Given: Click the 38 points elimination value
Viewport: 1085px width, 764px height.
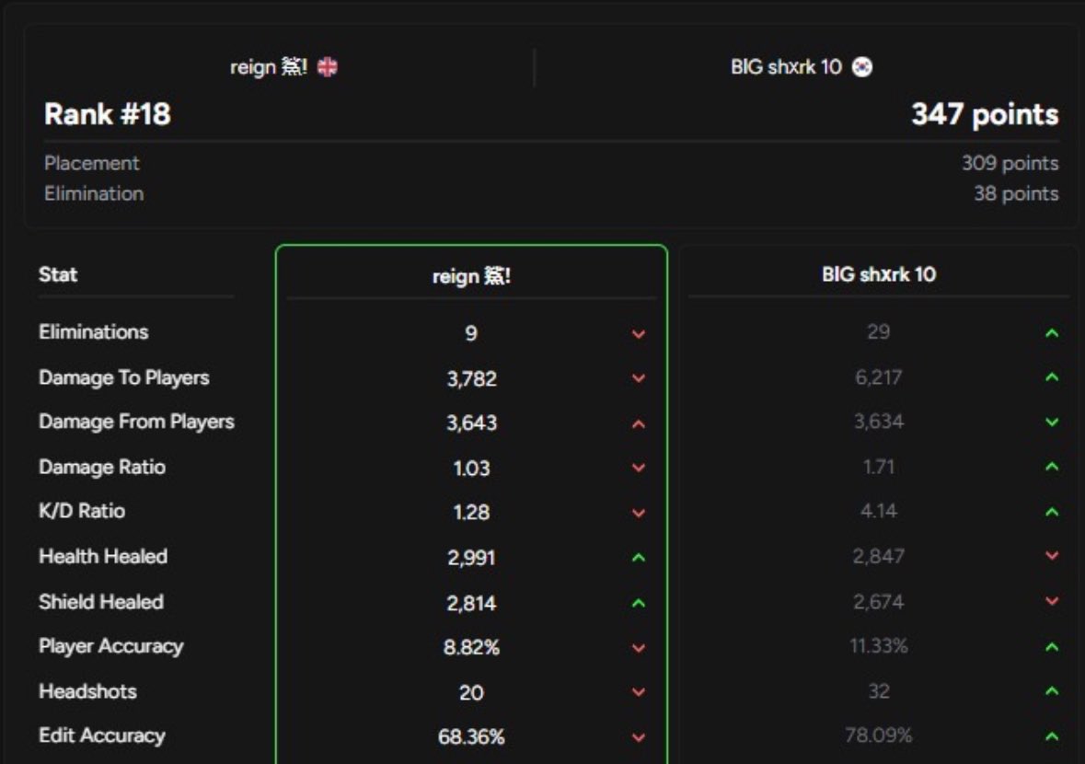Looking at the screenshot, I should (1017, 194).
